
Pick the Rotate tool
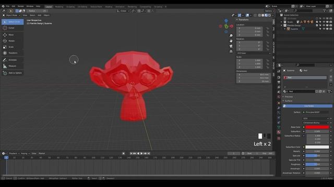click(13, 41)
